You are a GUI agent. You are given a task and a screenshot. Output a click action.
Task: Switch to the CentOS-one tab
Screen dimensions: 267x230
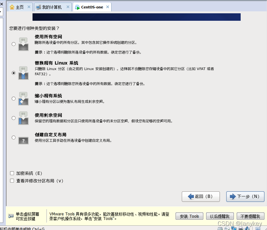click(92, 7)
